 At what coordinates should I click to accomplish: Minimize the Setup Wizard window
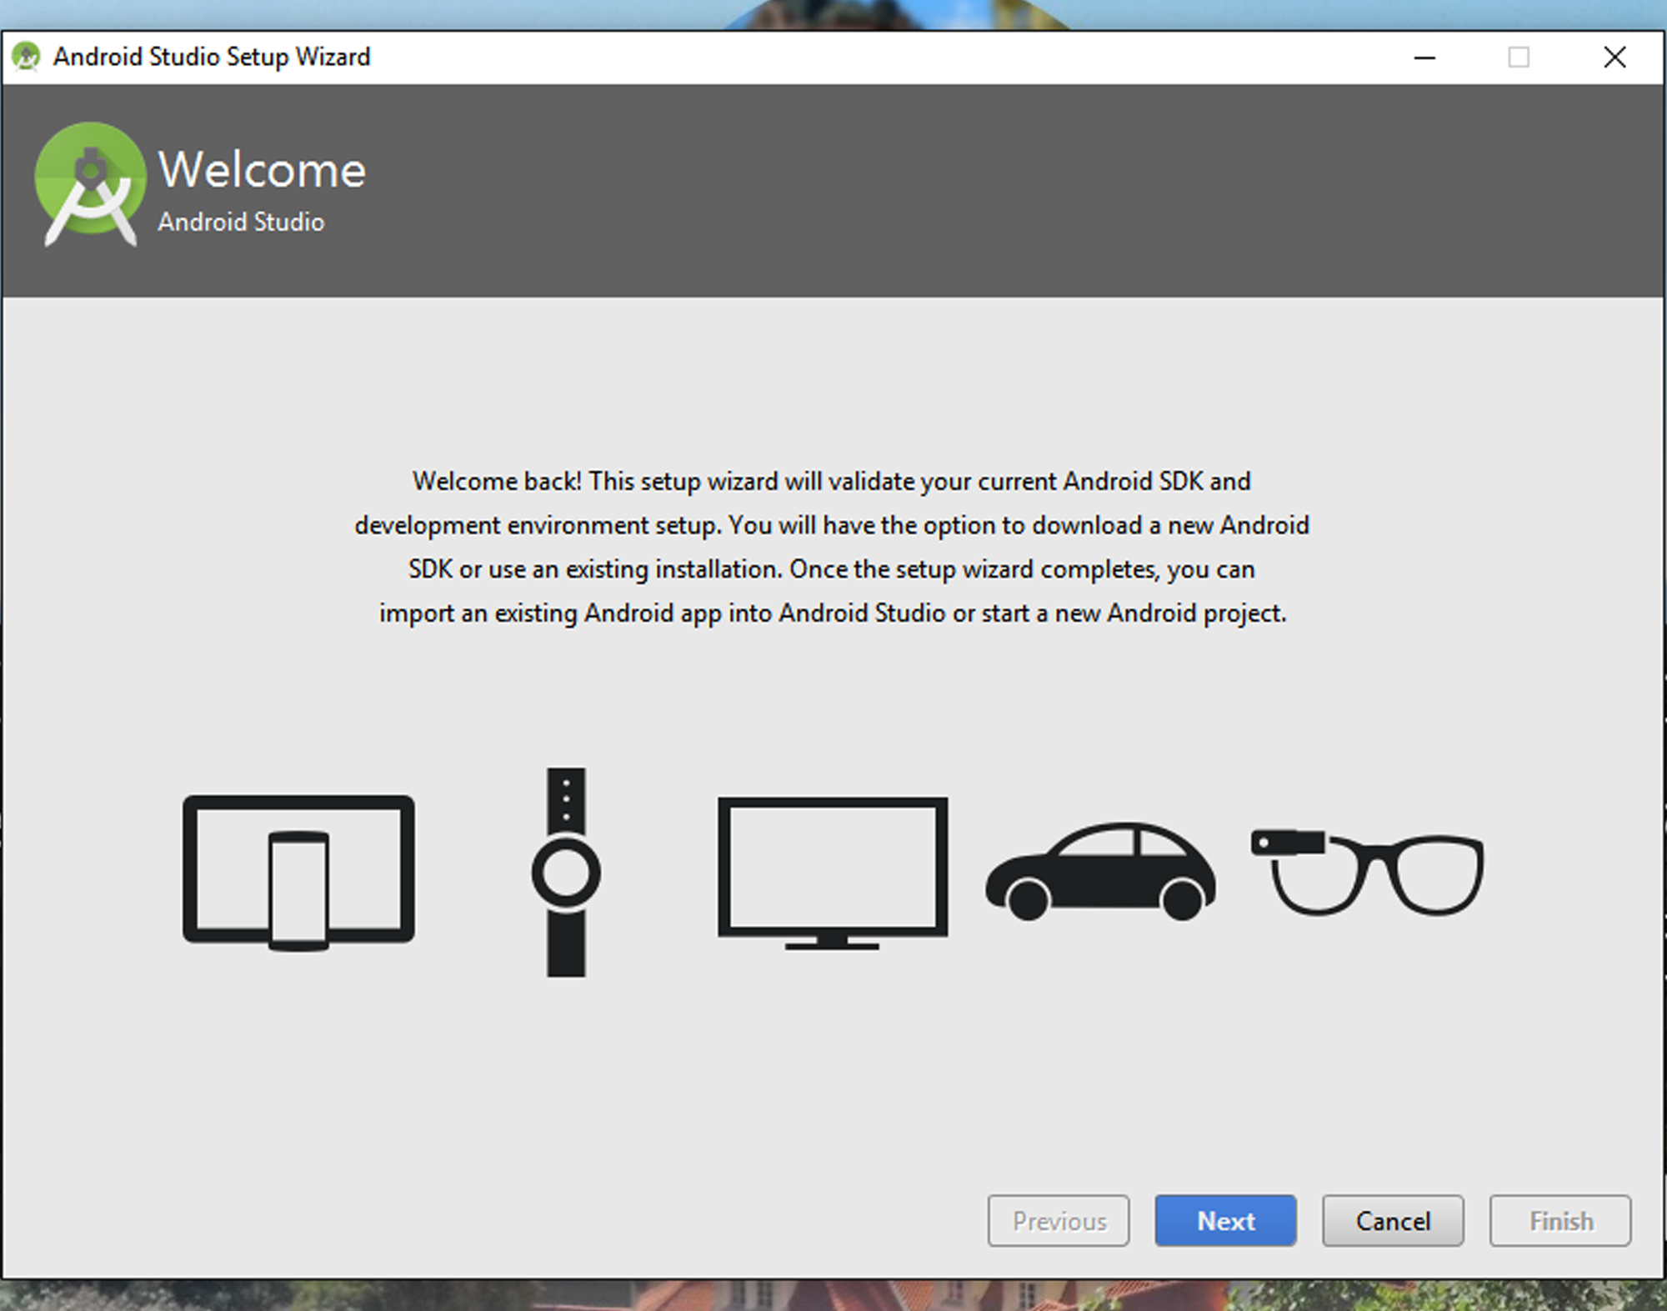[1424, 58]
